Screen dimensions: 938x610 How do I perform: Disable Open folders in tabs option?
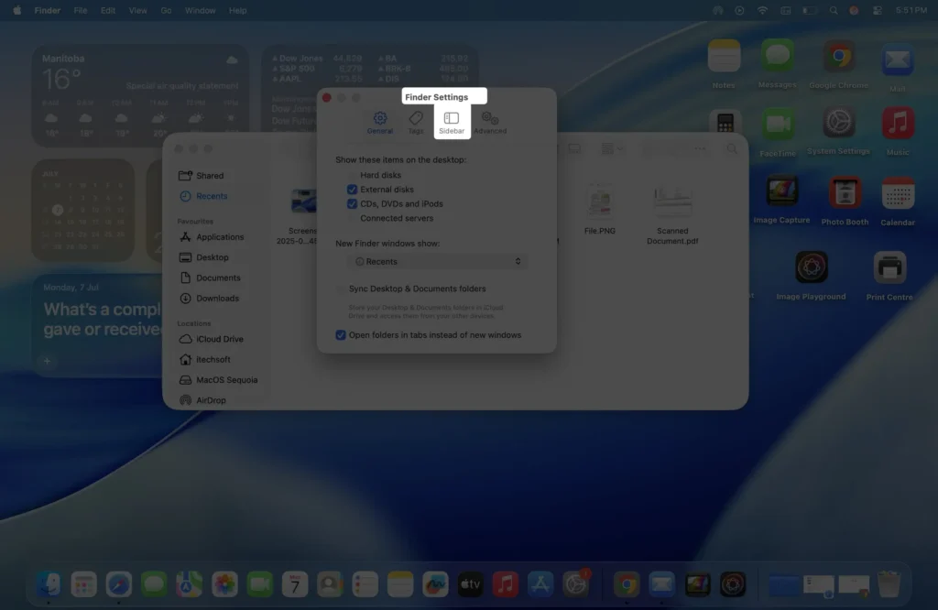coord(341,335)
